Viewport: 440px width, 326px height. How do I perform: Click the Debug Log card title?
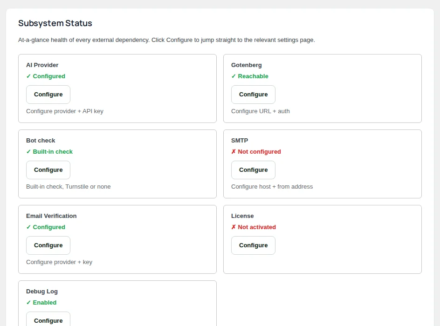click(42, 292)
